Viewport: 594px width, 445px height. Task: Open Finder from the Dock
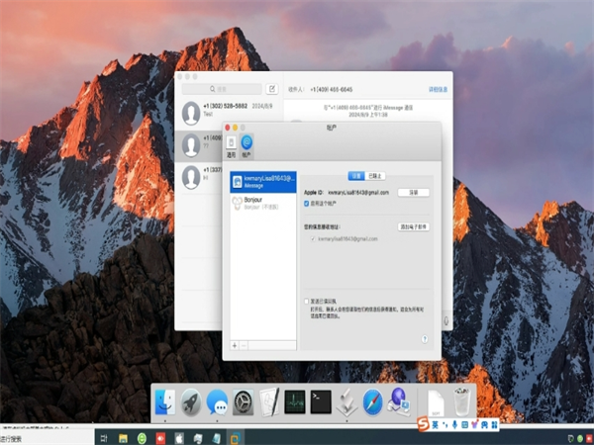tap(165, 401)
